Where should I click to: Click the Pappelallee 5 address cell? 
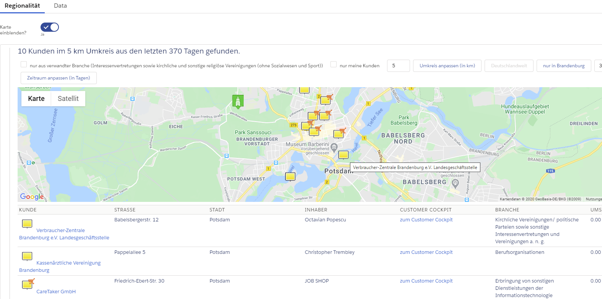(x=130, y=252)
